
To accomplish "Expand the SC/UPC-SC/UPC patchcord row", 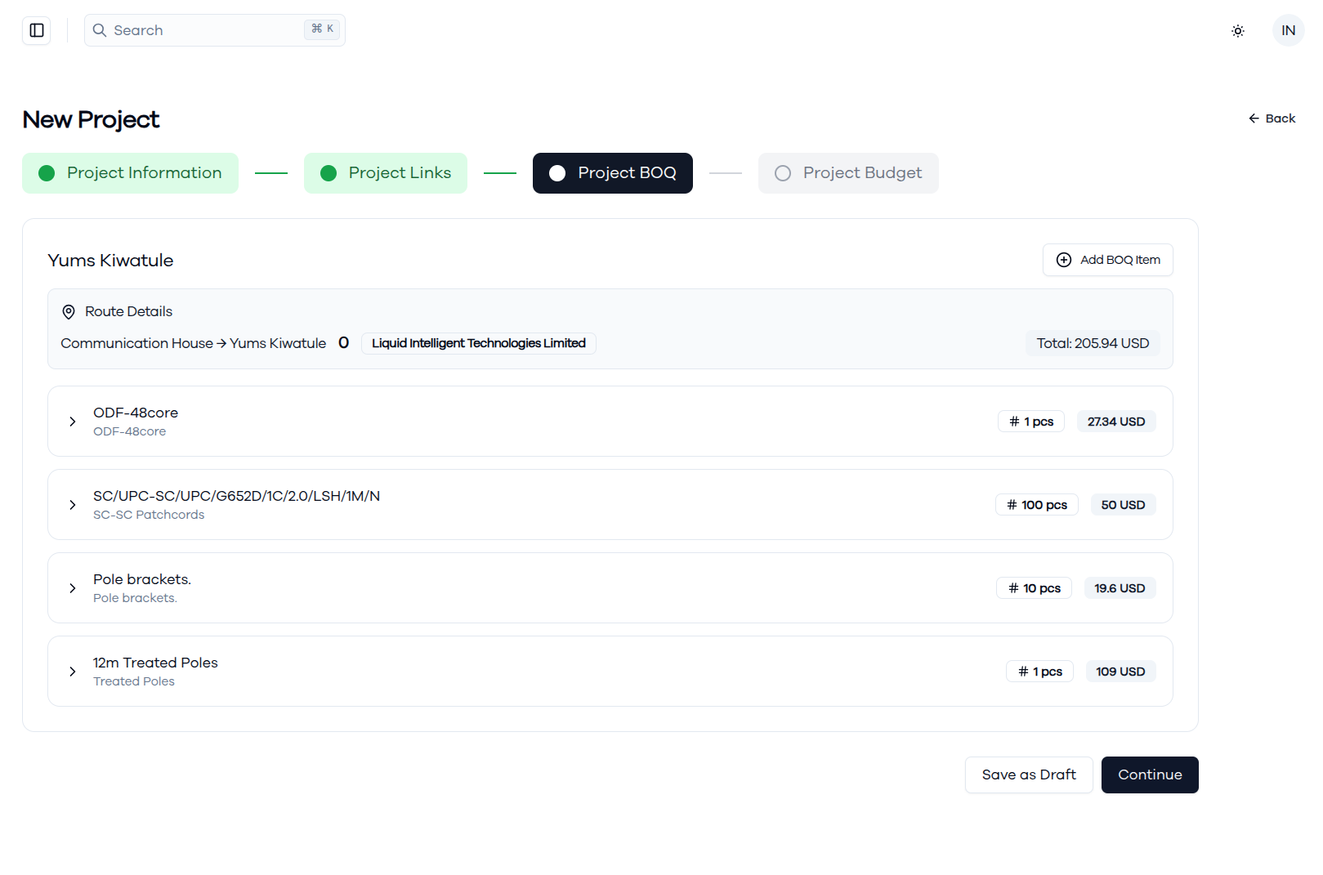I will pyautogui.click(x=610, y=505).
